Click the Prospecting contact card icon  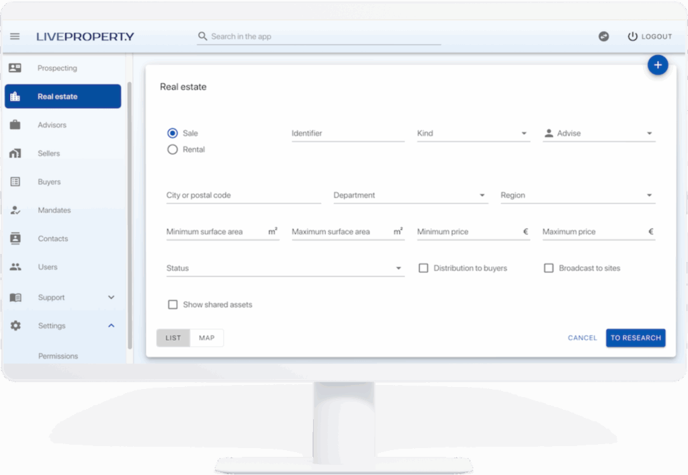point(15,68)
